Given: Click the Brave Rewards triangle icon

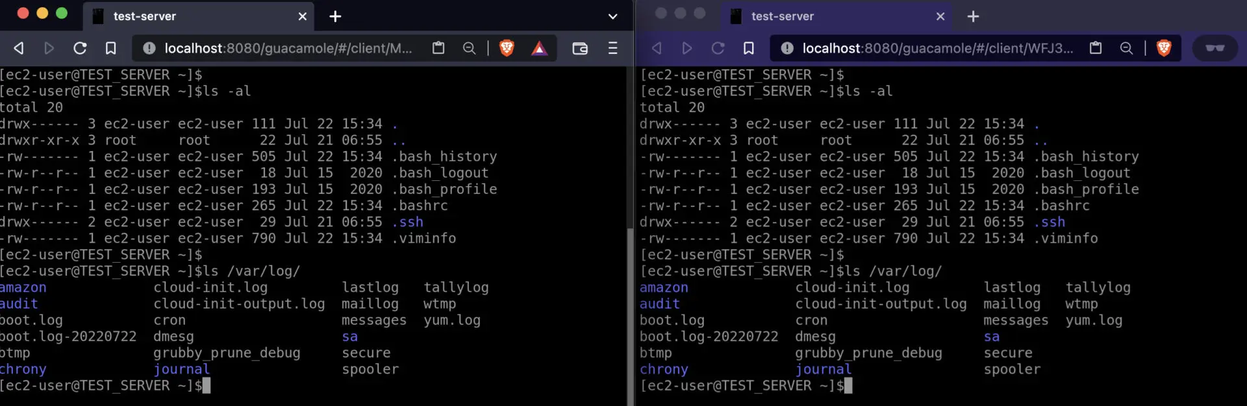Looking at the screenshot, I should 539,48.
